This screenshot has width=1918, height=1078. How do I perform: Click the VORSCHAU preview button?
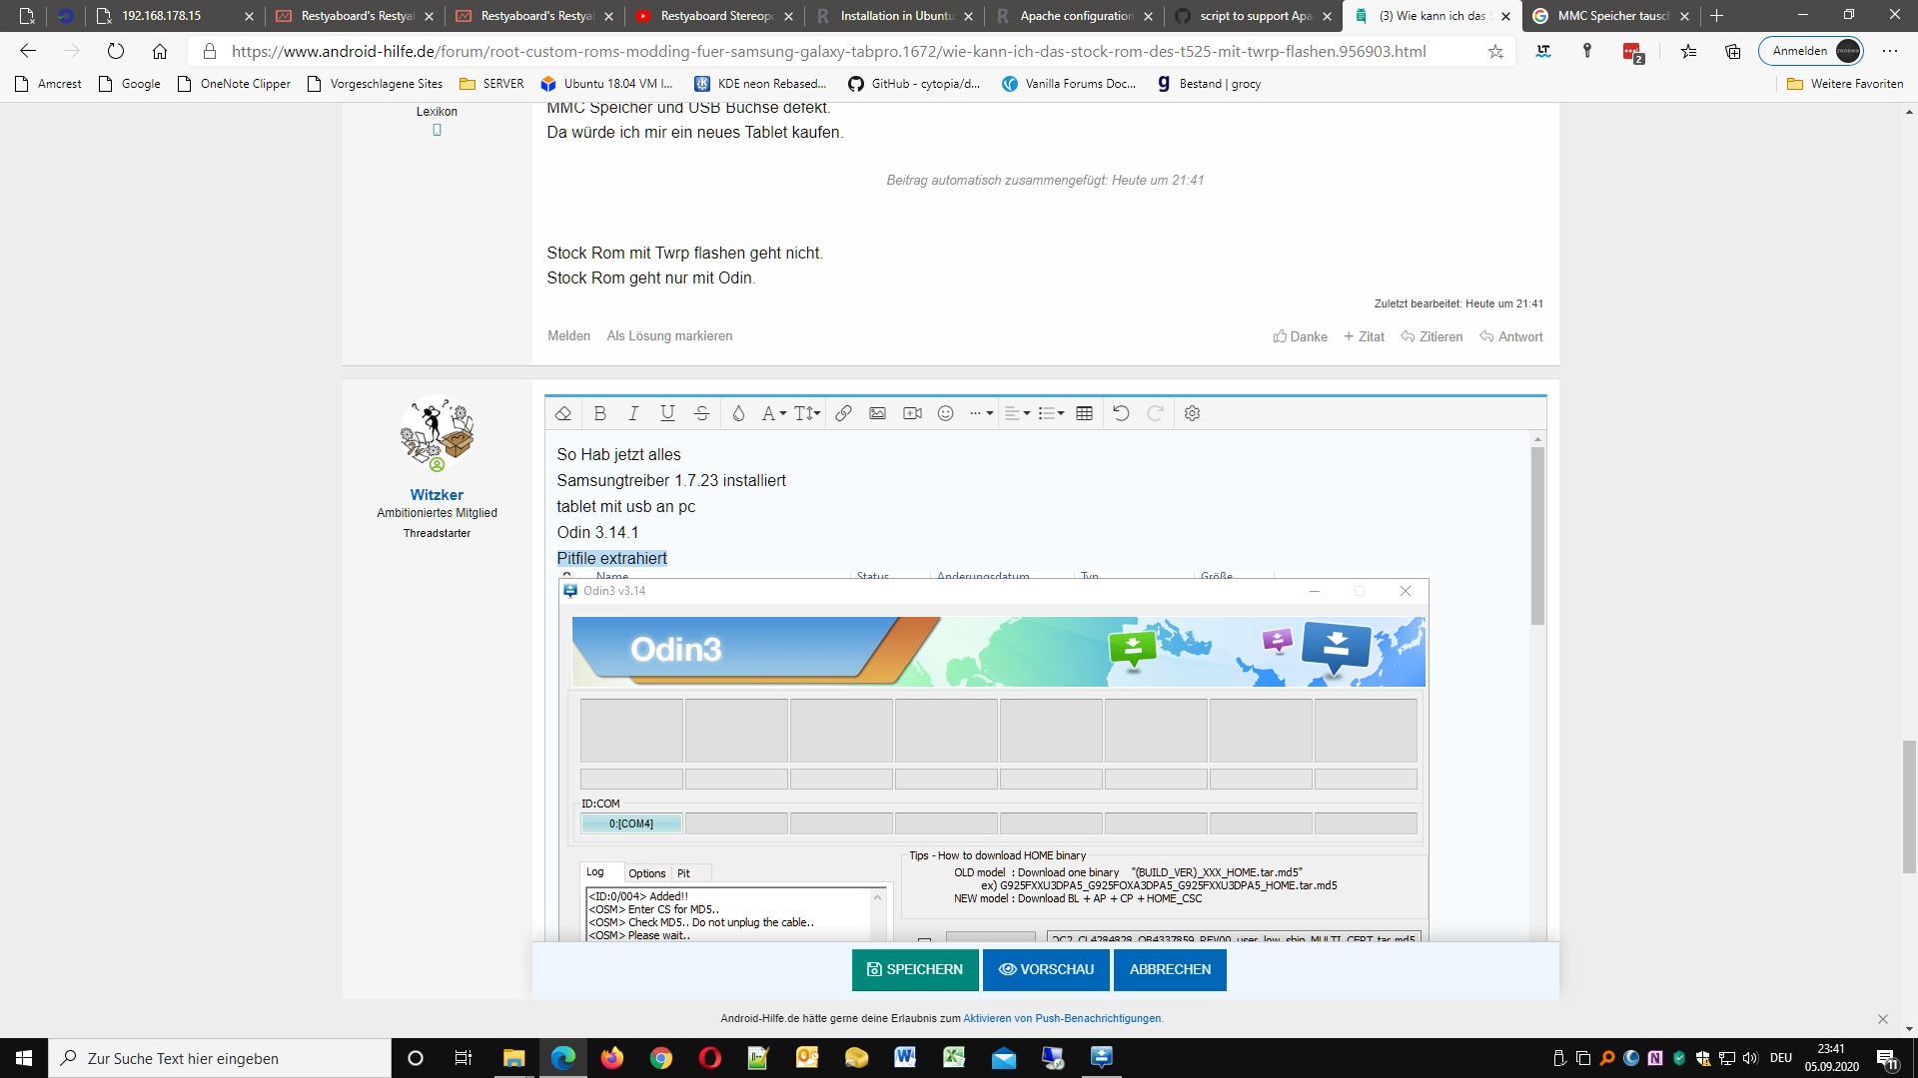pos(1046,969)
